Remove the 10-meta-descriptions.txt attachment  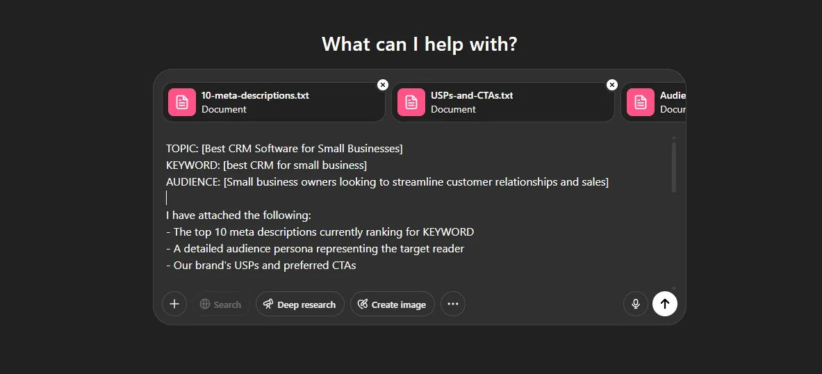point(382,85)
